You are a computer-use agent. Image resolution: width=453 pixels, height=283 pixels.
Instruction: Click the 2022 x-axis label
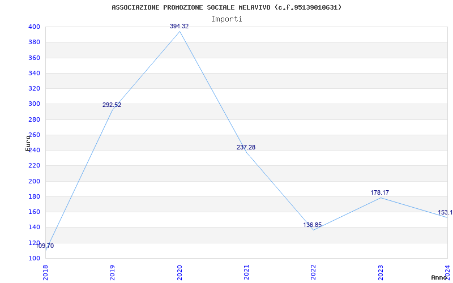313,272
